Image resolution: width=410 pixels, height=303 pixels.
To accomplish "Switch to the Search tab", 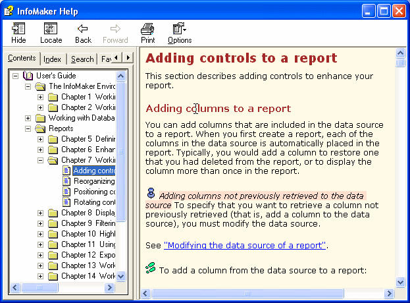I will coord(82,59).
